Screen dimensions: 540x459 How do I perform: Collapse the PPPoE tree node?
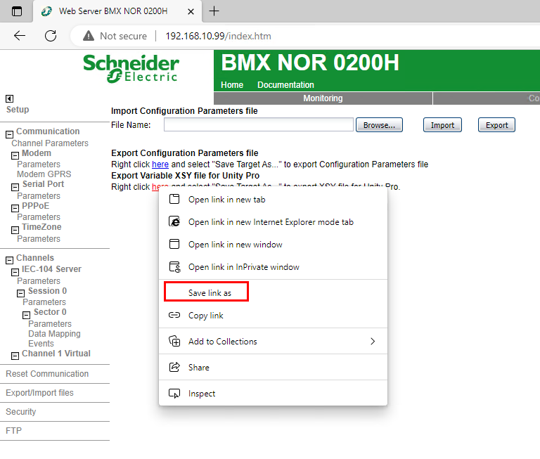coord(15,208)
